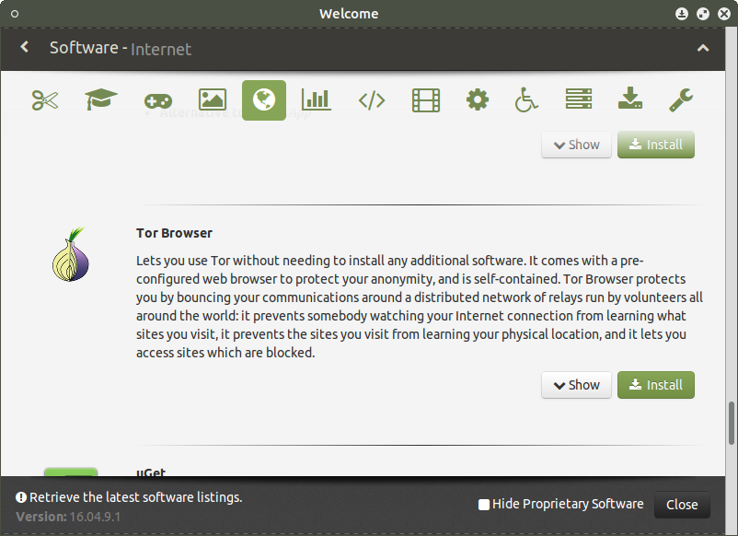The height and width of the screenshot is (536, 738).
Task: Click the title bar download arrow button
Action: click(x=682, y=14)
